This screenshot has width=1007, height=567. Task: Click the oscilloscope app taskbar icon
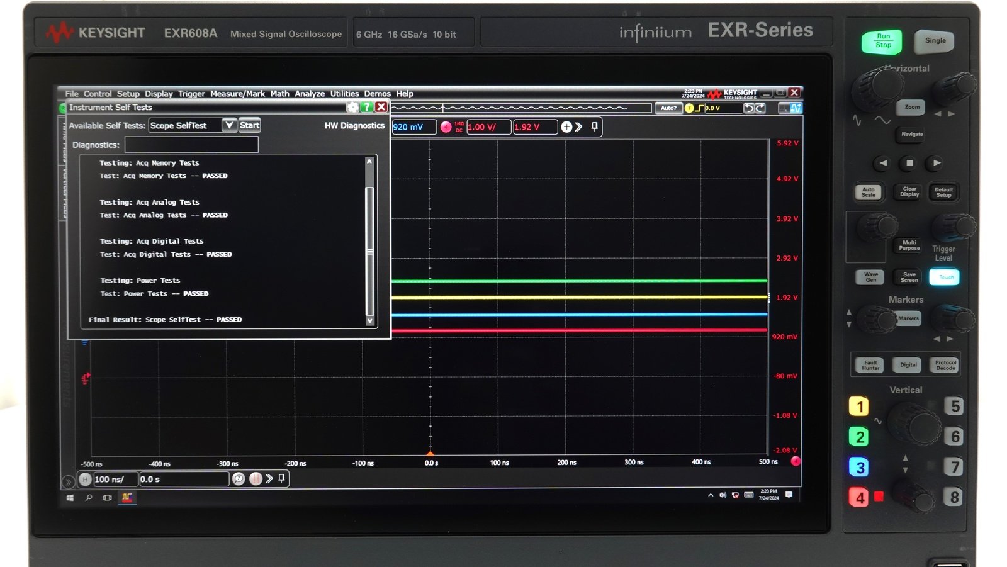click(x=127, y=498)
